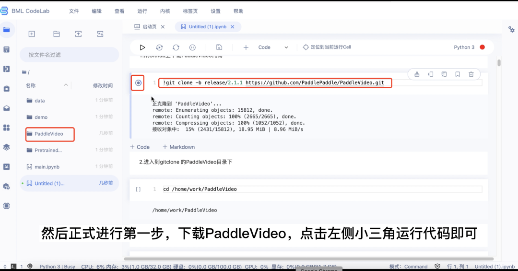Open the chip-shaped sidebar icon at bottom
Image resolution: width=518 pixels, height=271 pixels.
6,206
